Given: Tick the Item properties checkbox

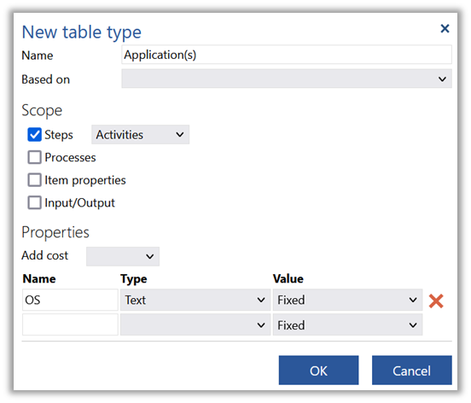Looking at the screenshot, I should pos(34,180).
